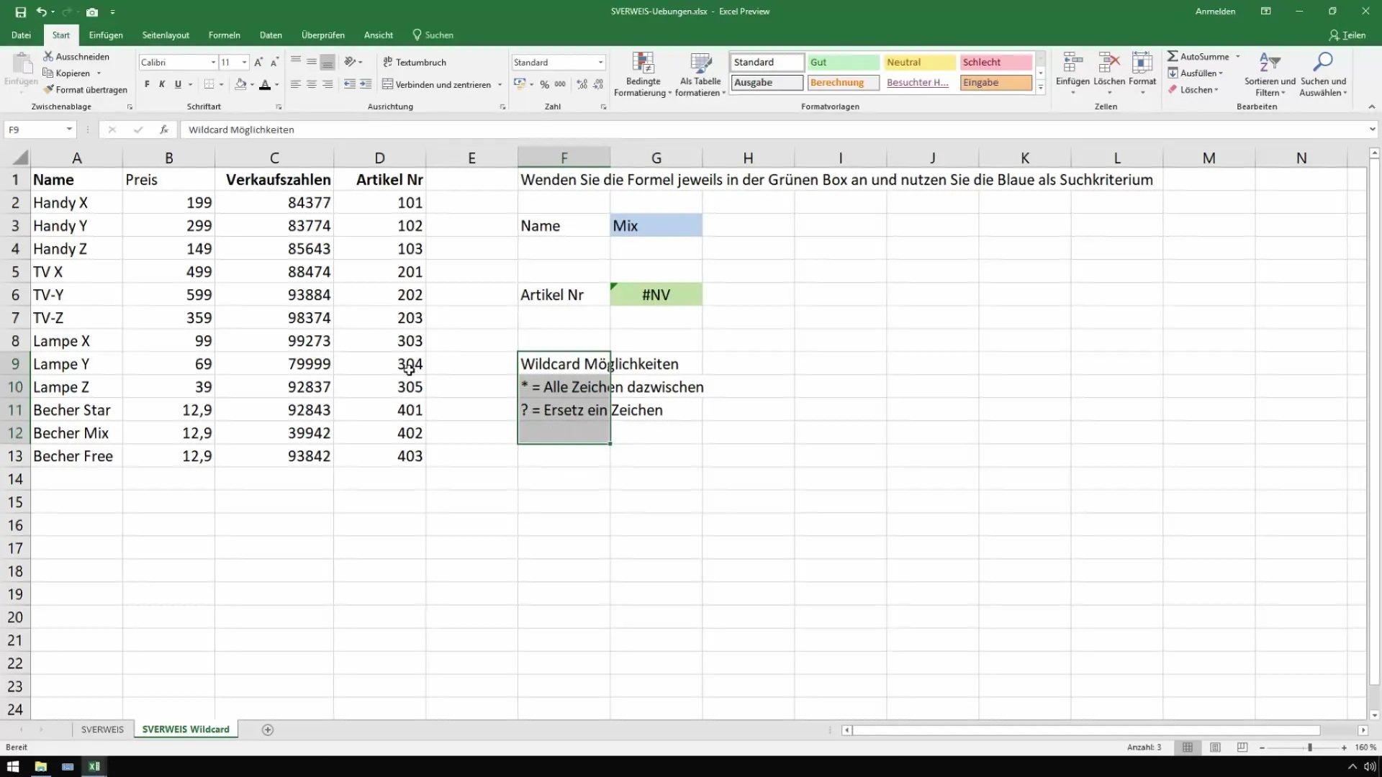This screenshot has height=777, width=1382.
Task: Open Als Tabelle formatieren gallery
Action: pyautogui.click(x=700, y=74)
